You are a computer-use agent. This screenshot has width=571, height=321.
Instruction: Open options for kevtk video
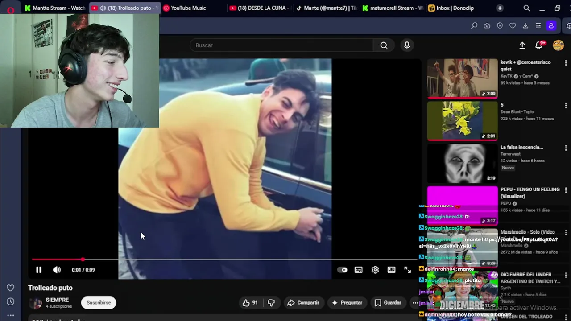coord(566,63)
